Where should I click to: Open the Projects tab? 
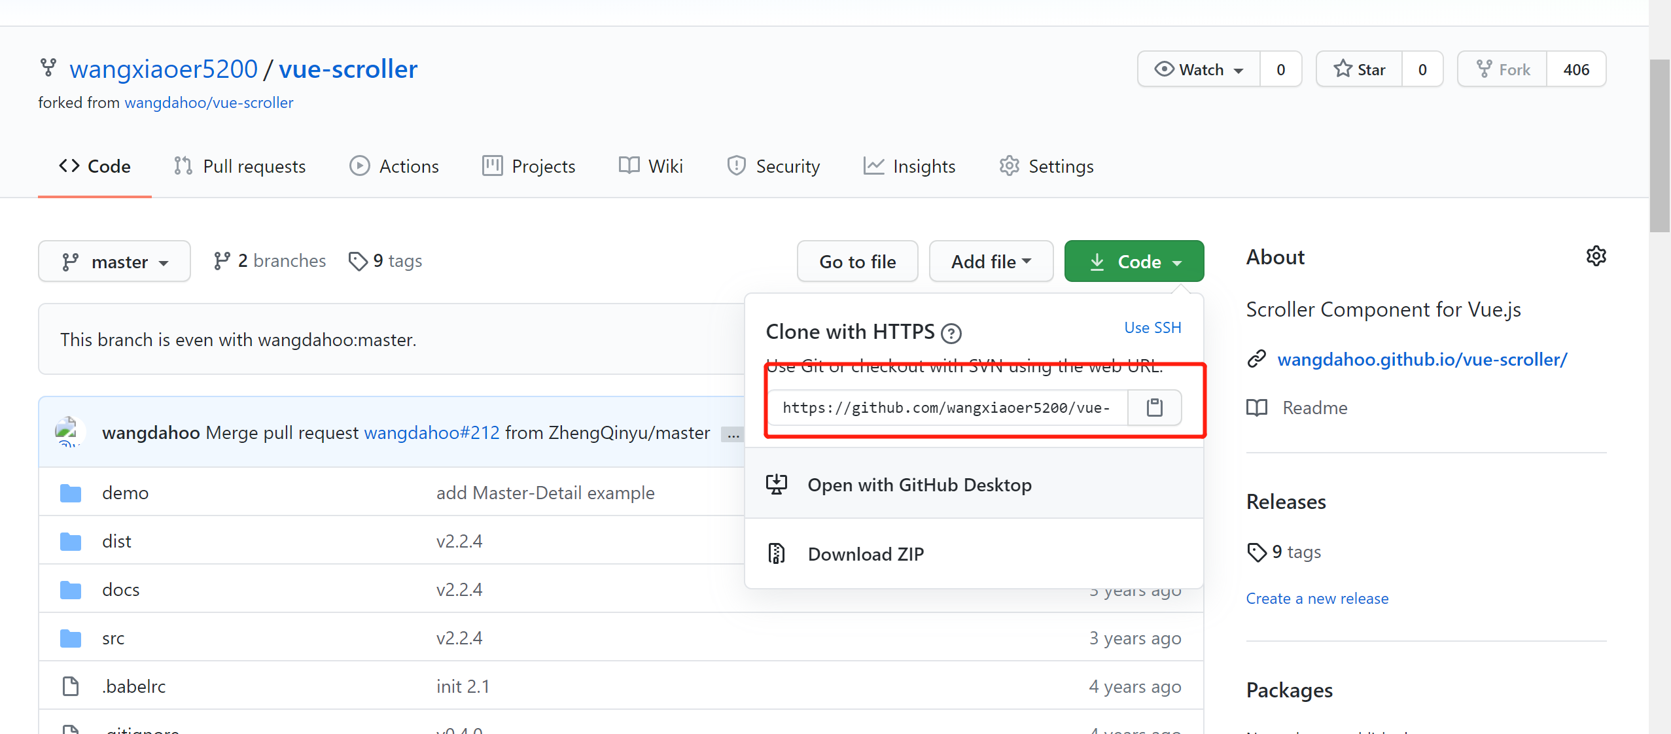(529, 166)
